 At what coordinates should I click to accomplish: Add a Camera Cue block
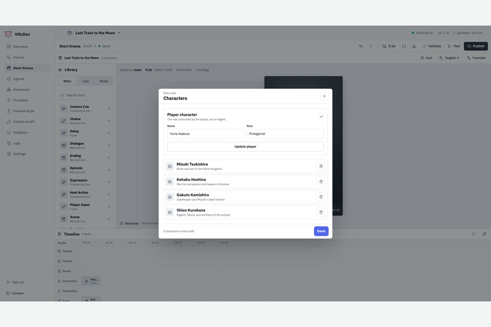[108, 108]
